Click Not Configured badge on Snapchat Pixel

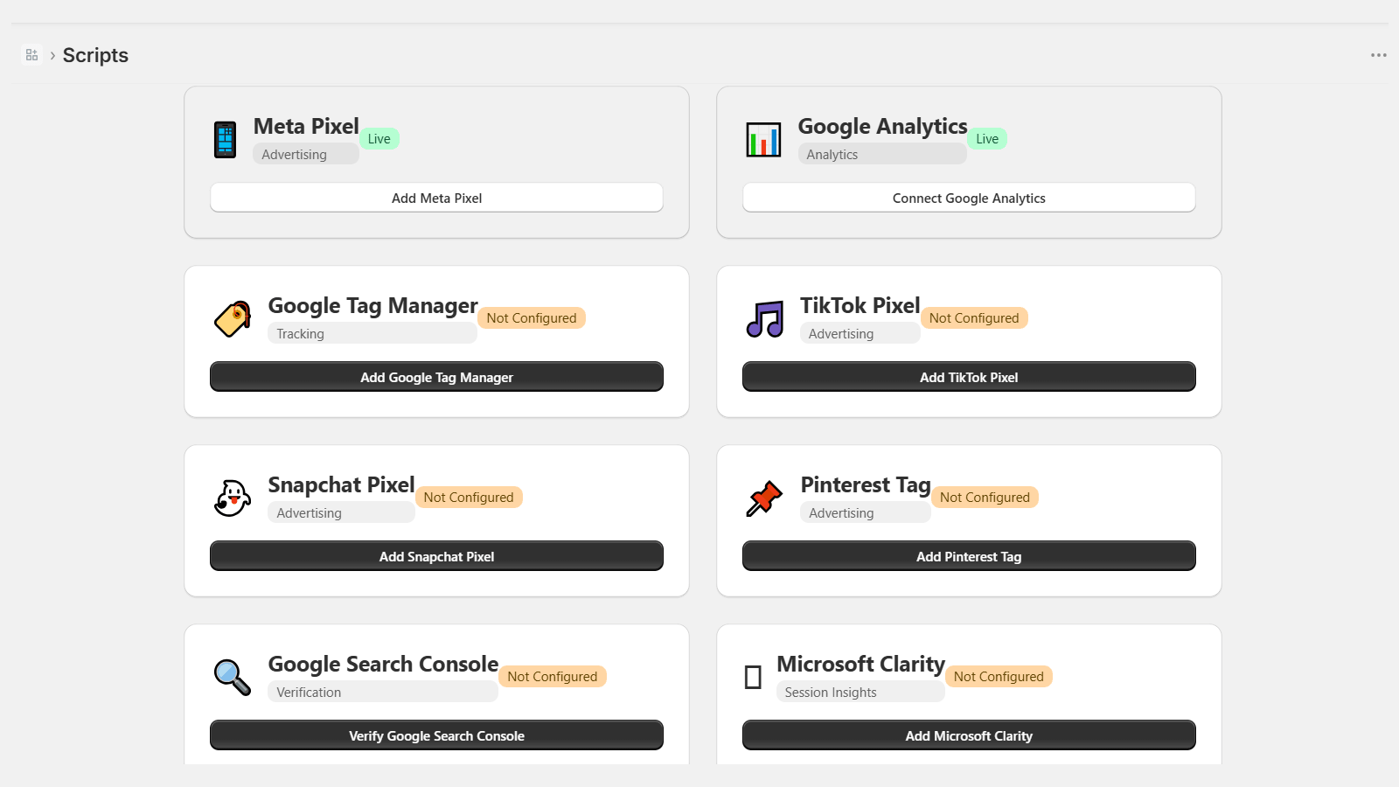[469, 497]
